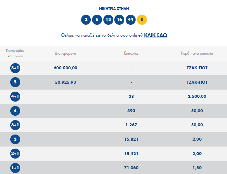Screen dimensions: 227x174
Task: Click the 5 category badge
Action: pos(15,82)
